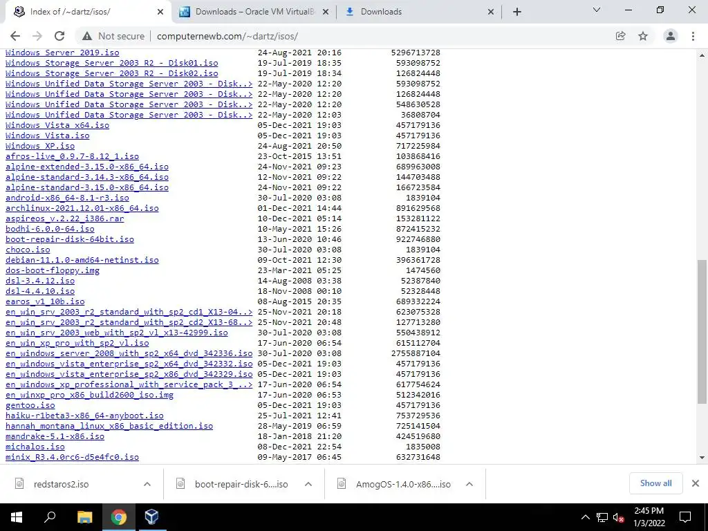Download mandrake-5.1-x86.iso
Image resolution: width=708 pixels, height=531 pixels.
coord(55,437)
